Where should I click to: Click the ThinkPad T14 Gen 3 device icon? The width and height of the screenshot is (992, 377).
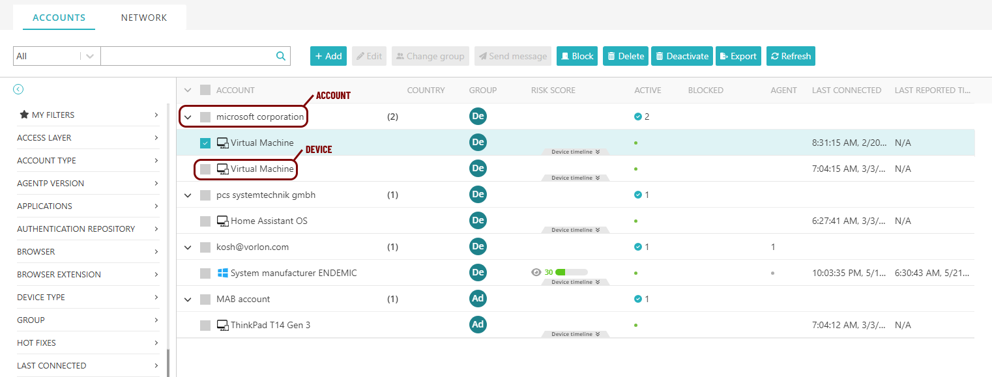tap(222, 325)
